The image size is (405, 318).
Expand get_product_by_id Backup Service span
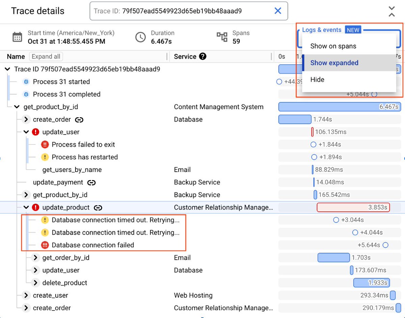point(26,195)
